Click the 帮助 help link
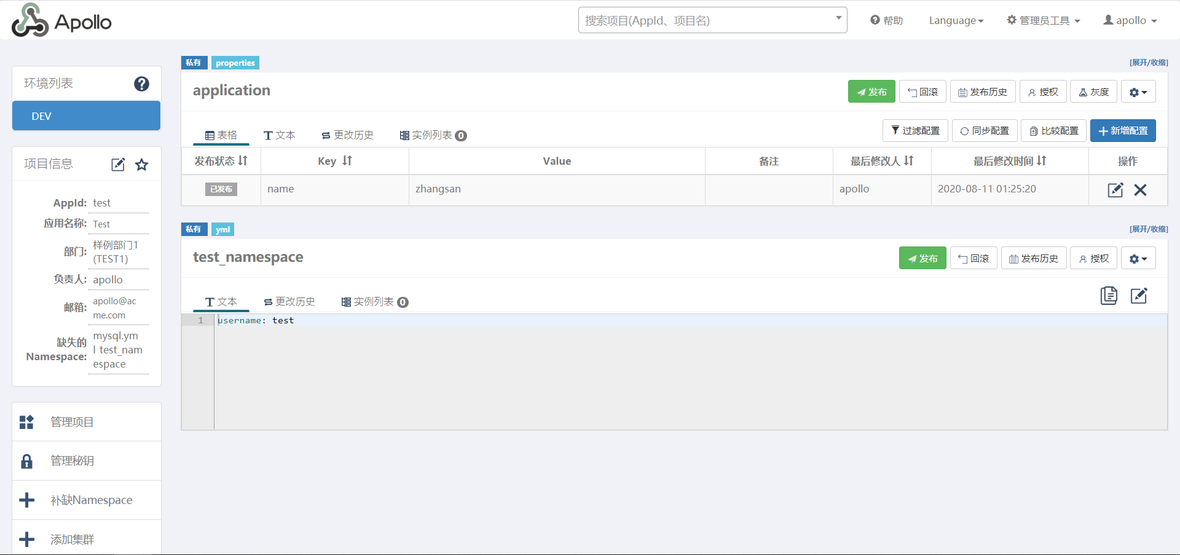 pyautogui.click(x=886, y=20)
